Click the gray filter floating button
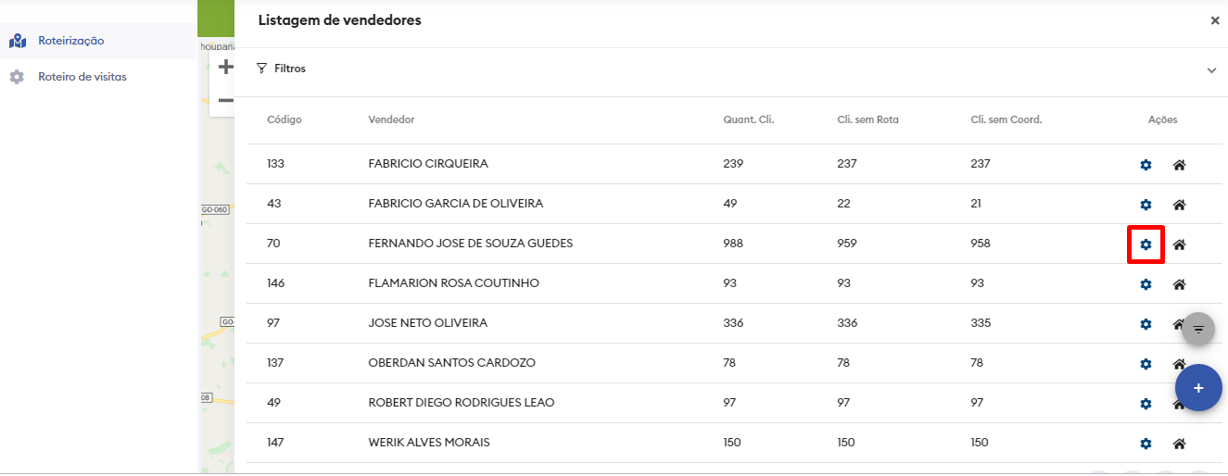The width and height of the screenshot is (1228, 476). [x=1198, y=329]
